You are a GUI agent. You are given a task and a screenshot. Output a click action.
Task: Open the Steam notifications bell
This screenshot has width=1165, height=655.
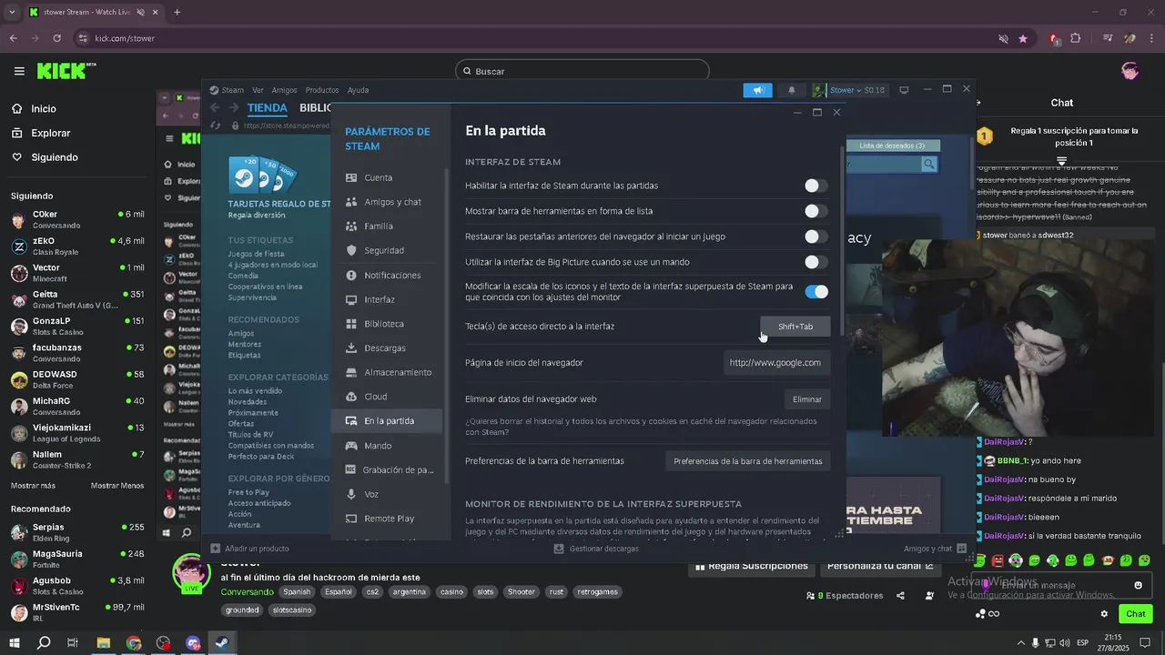pos(791,90)
